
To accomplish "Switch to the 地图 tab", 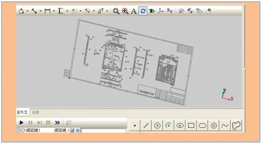I will [36, 112].
